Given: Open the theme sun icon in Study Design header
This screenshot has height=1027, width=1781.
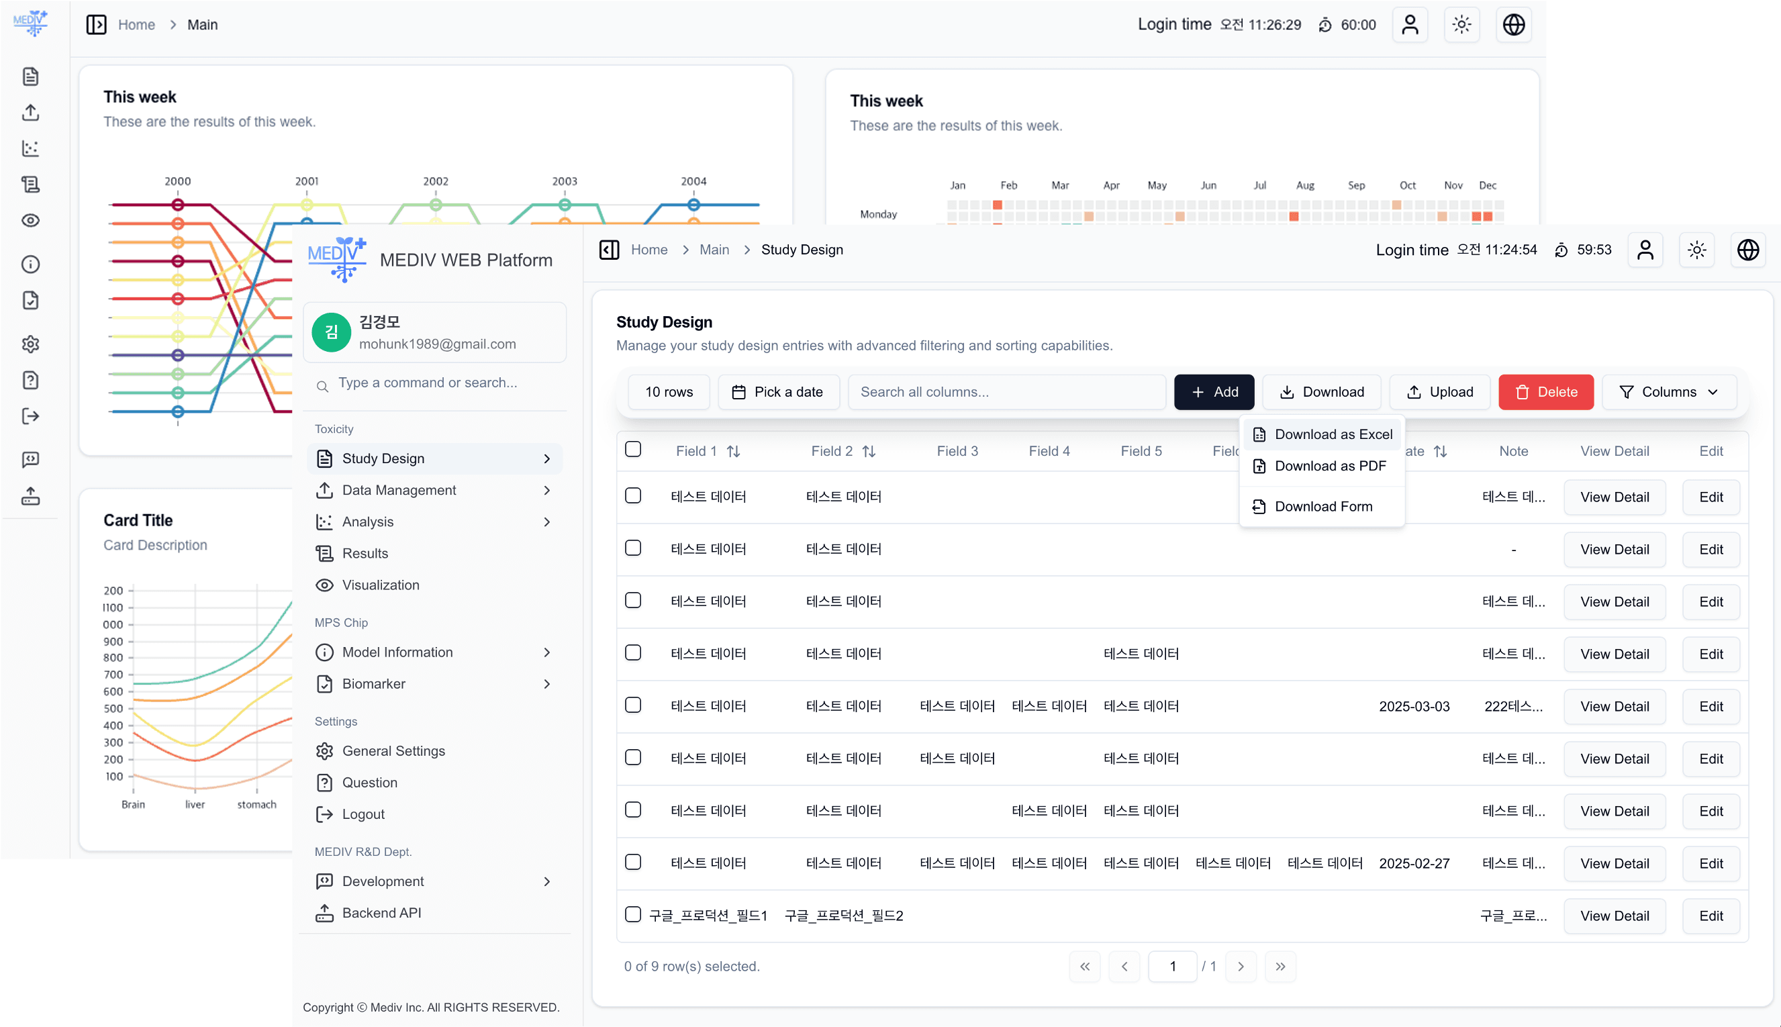Looking at the screenshot, I should click(1696, 250).
